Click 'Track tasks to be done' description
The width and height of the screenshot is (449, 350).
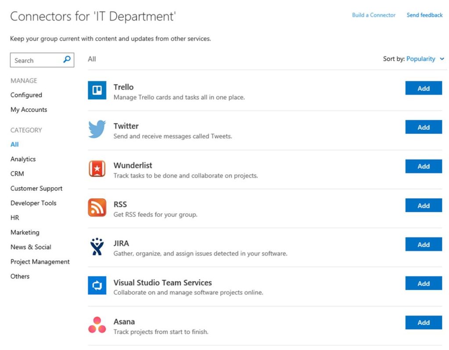tap(185, 175)
